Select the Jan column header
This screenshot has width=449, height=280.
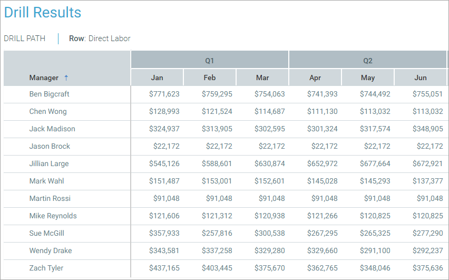pos(157,78)
